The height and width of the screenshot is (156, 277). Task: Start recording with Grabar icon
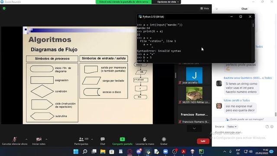(x=164, y=140)
